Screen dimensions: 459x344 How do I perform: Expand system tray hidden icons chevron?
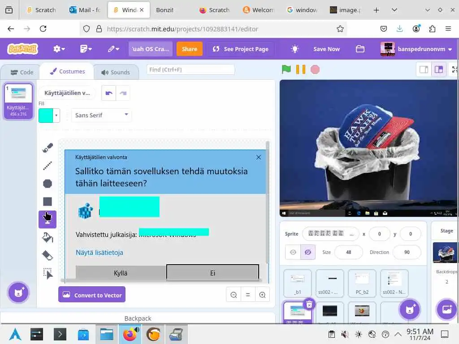398,334
